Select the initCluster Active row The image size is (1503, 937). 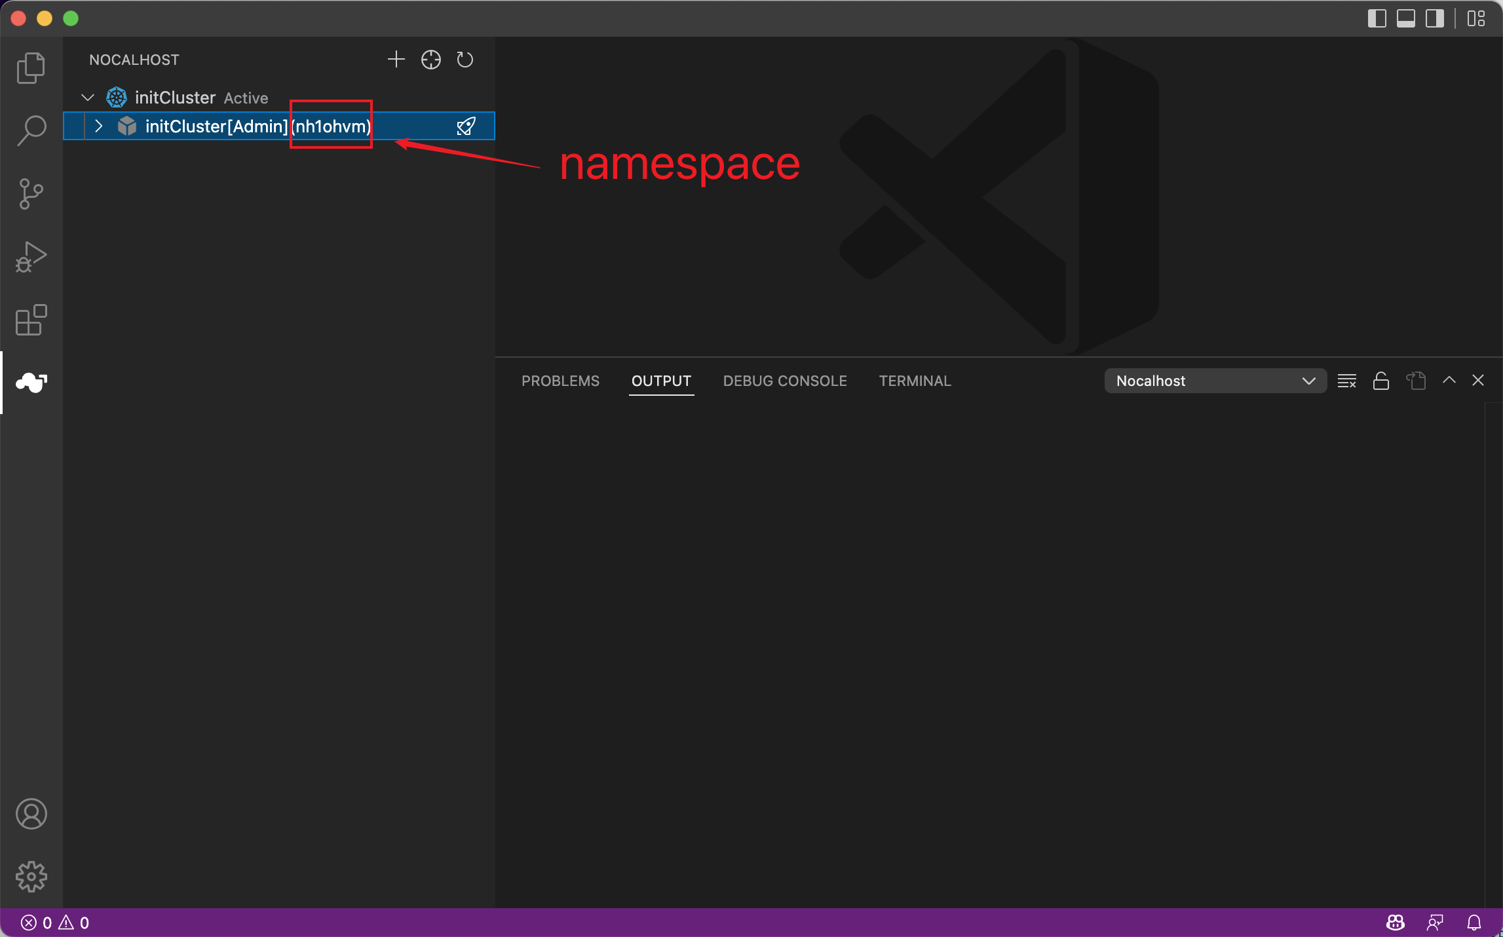click(279, 98)
